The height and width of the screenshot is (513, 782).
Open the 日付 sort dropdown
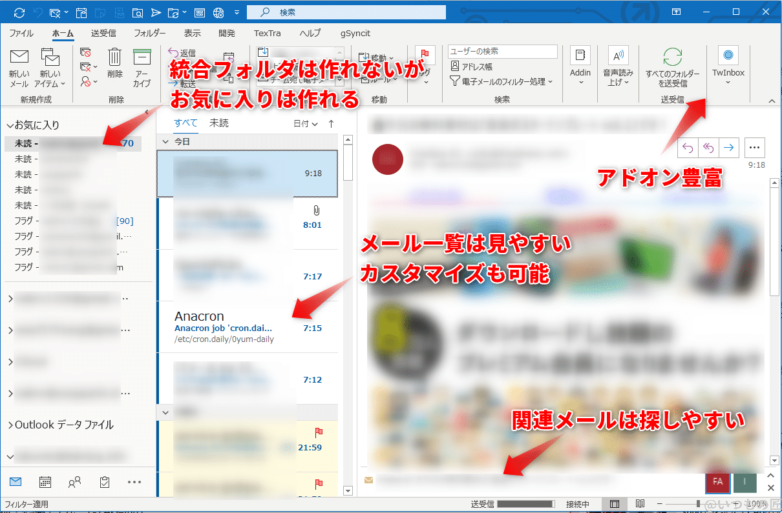(305, 123)
